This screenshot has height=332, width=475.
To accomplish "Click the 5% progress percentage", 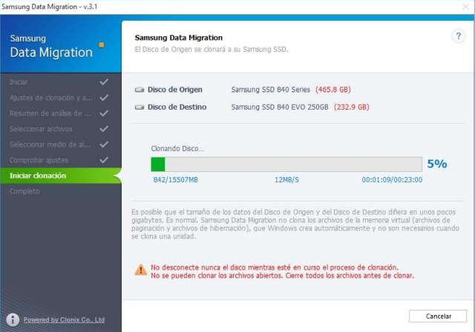I will pos(437,164).
